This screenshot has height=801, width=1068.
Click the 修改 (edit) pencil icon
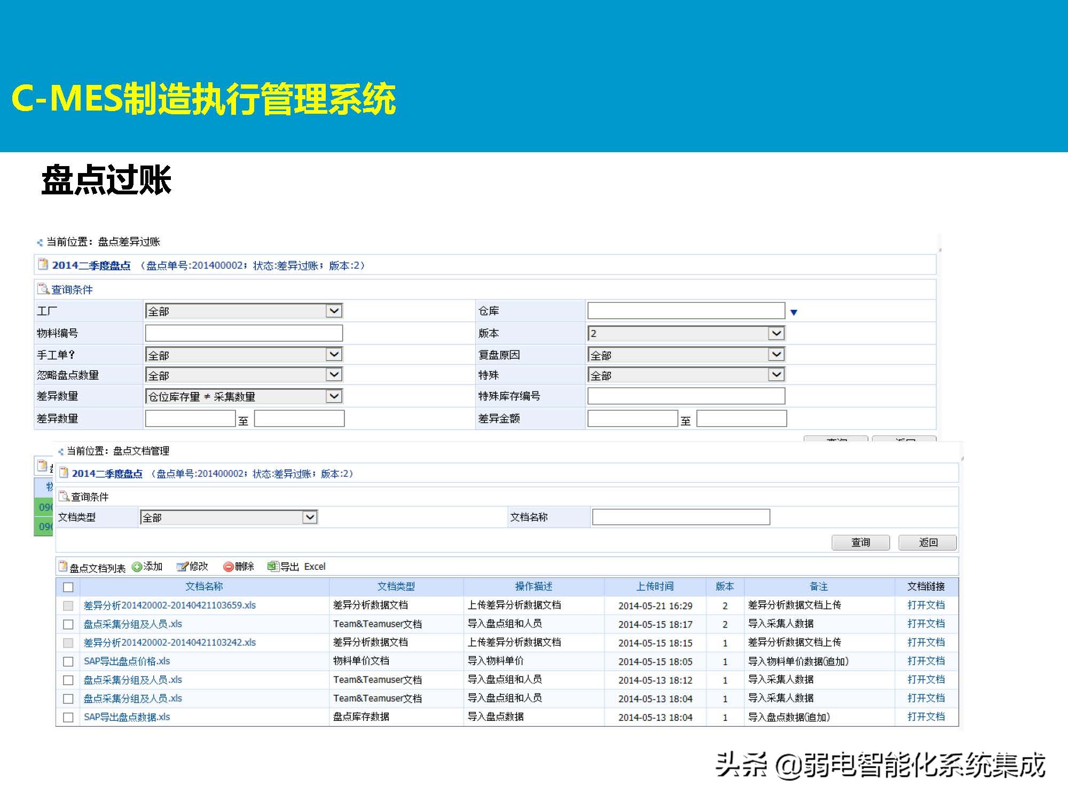click(183, 567)
